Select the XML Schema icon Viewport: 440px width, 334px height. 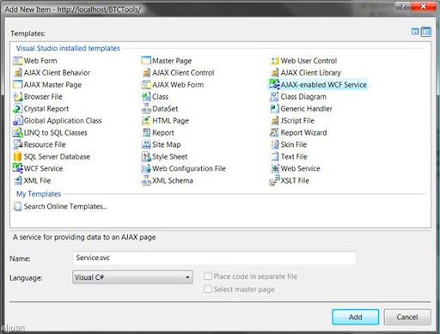tap(146, 180)
